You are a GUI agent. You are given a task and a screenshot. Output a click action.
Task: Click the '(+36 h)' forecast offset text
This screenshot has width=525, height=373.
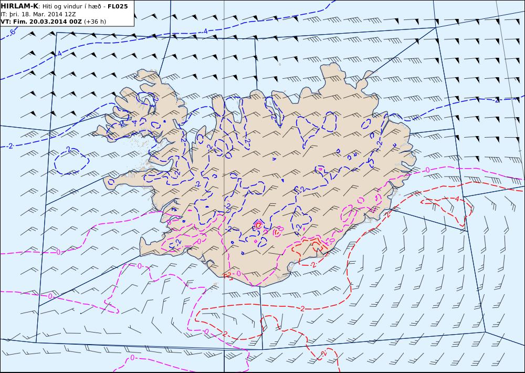(x=94, y=22)
